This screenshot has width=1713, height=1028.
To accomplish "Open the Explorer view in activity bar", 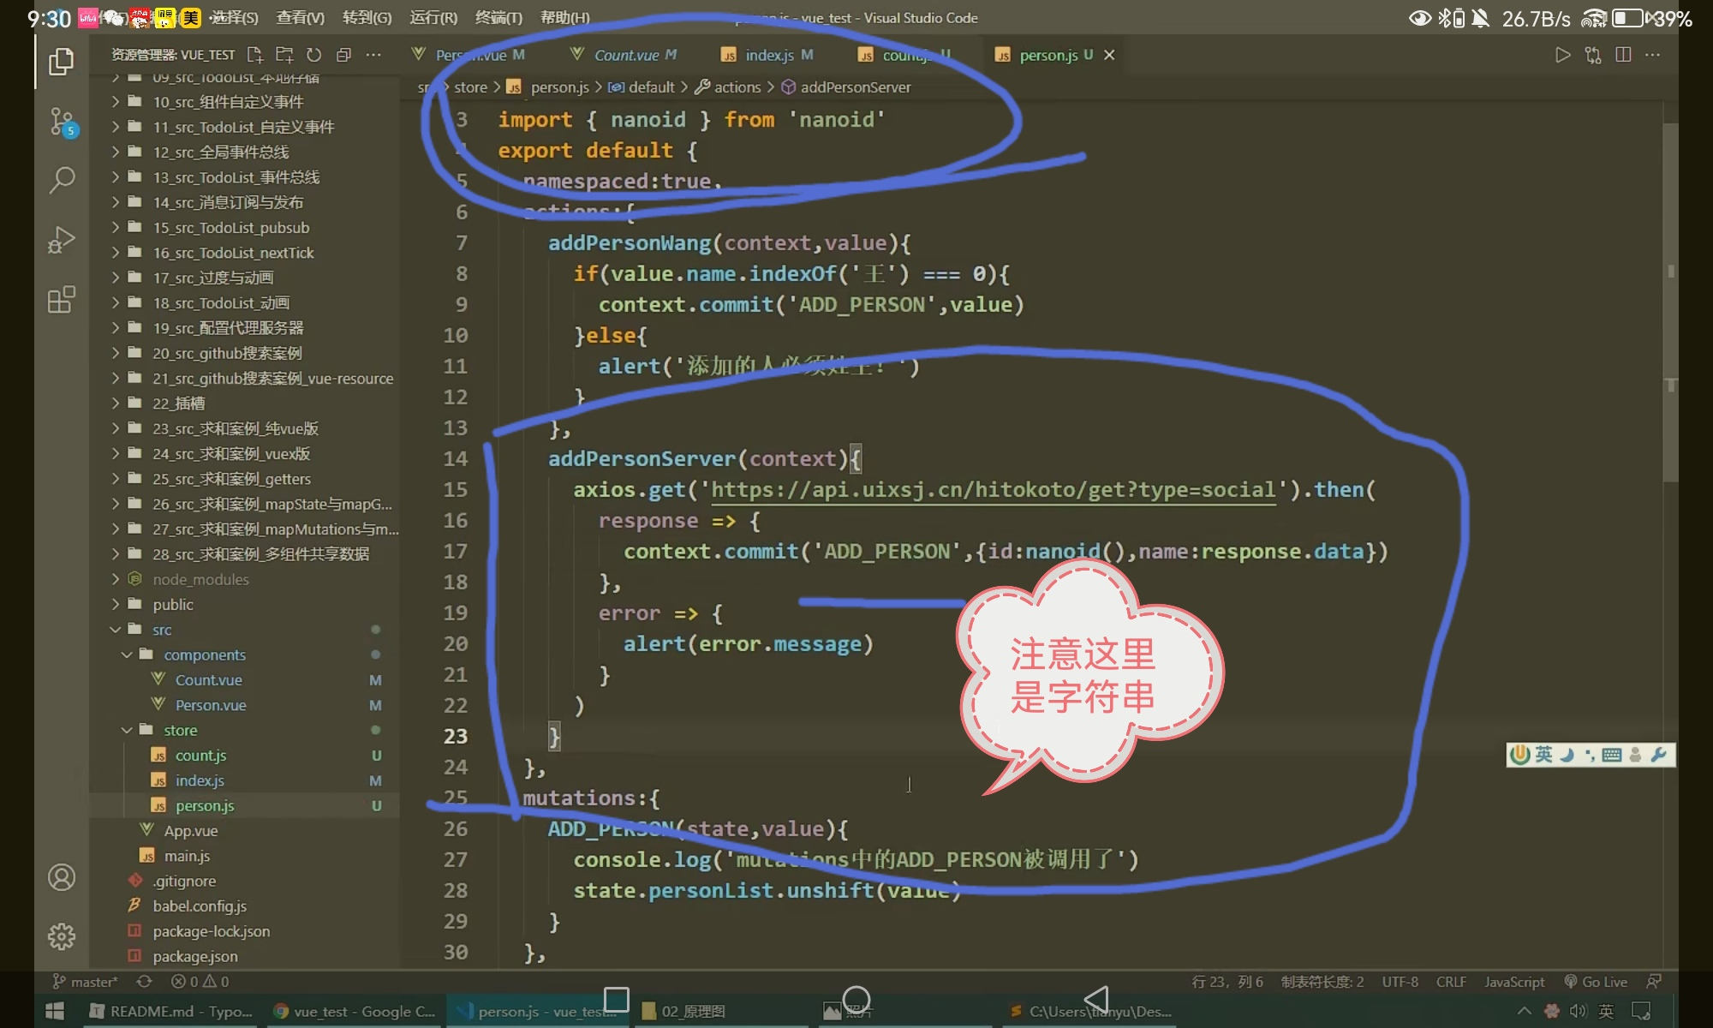I will [61, 62].
